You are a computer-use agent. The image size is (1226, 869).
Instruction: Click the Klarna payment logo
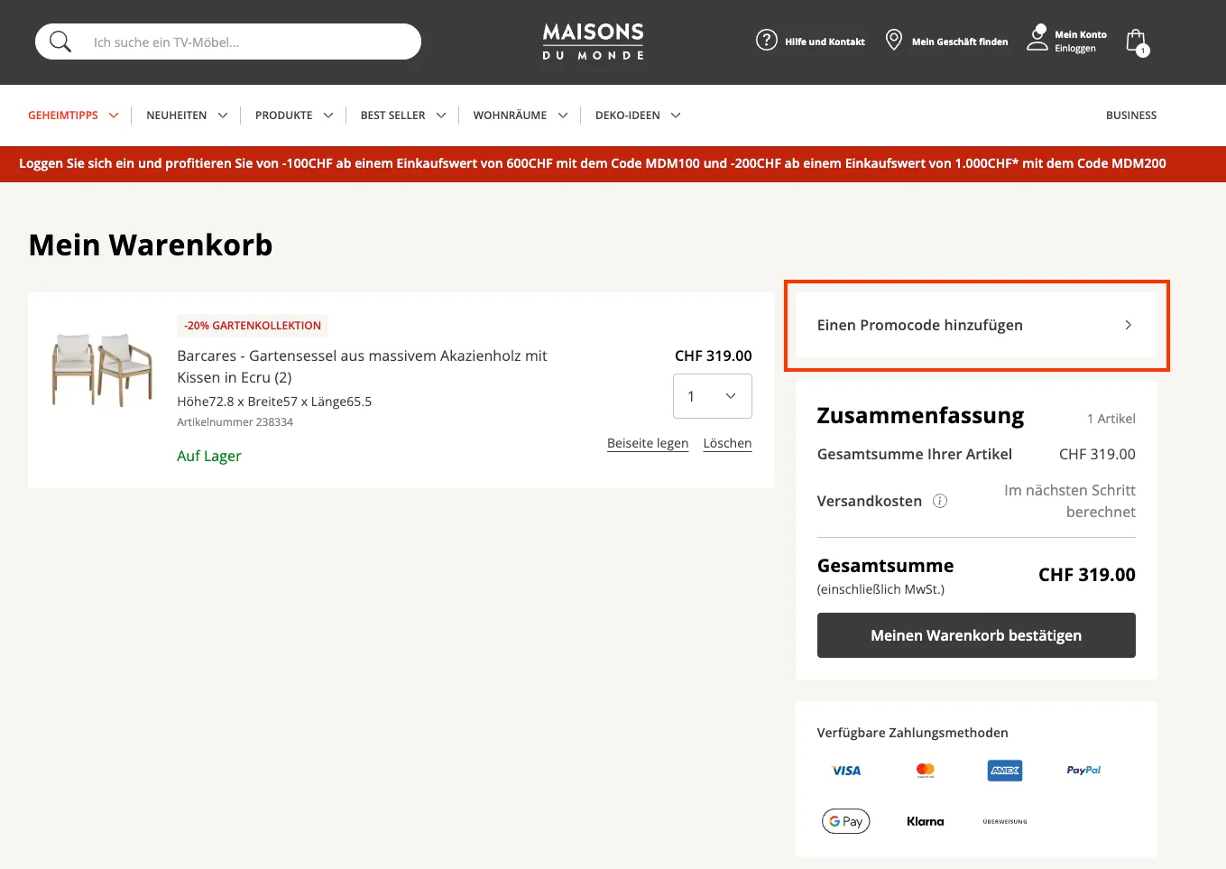(x=926, y=821)
